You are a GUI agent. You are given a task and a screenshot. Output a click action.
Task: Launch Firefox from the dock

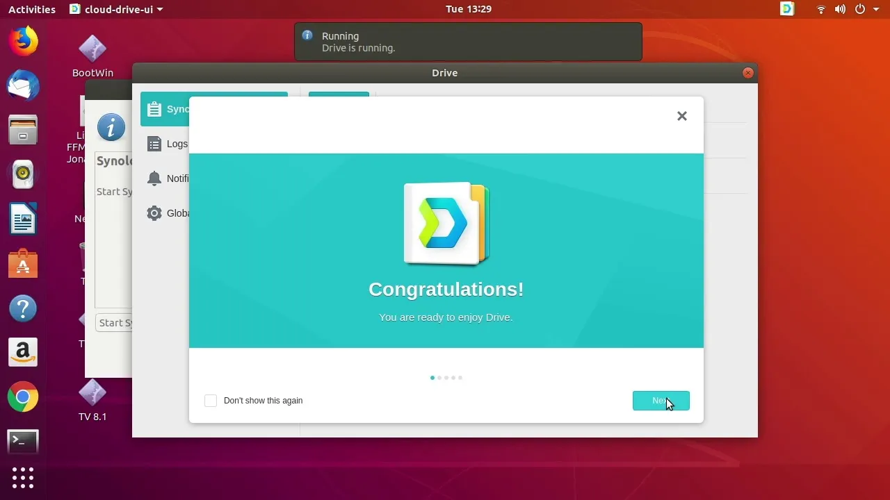(23, 41)
